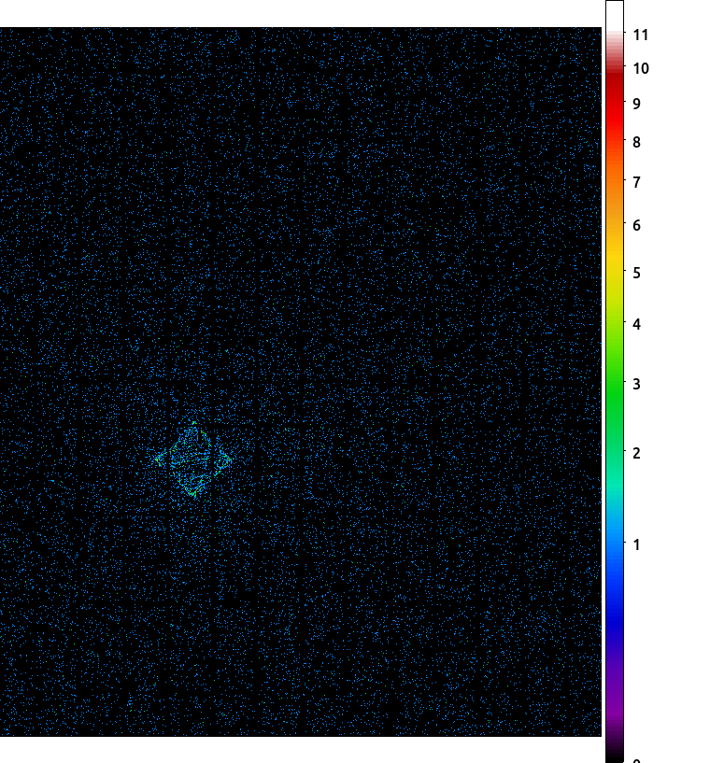The width and height of the screenshot is (710, 763).
Task: Click colorbar tick label 3
Action: [x=636, y=384]
